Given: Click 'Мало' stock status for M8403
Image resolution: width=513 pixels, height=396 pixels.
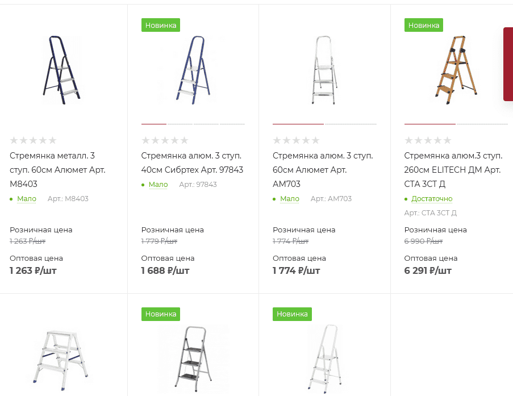Looking at the screenshot, I should (x=27, y=199).
